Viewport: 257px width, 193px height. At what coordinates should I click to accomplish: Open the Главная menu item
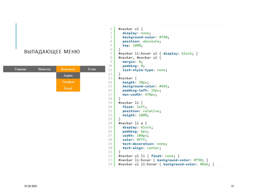click(x=20, y=69)
